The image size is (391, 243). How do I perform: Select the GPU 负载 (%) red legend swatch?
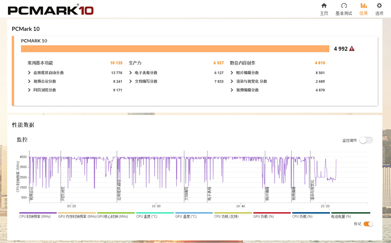tap(272, 213)
